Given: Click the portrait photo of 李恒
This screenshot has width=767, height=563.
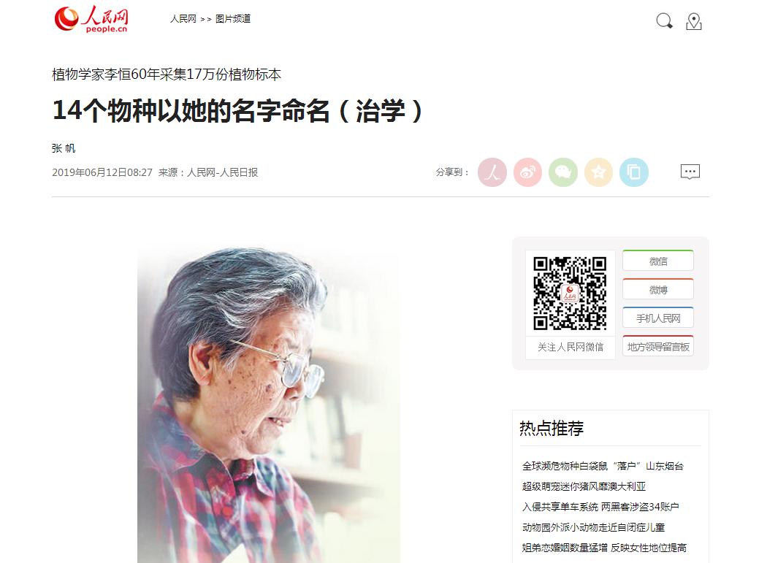Looking at the screenshot, I should click(269, 404).
